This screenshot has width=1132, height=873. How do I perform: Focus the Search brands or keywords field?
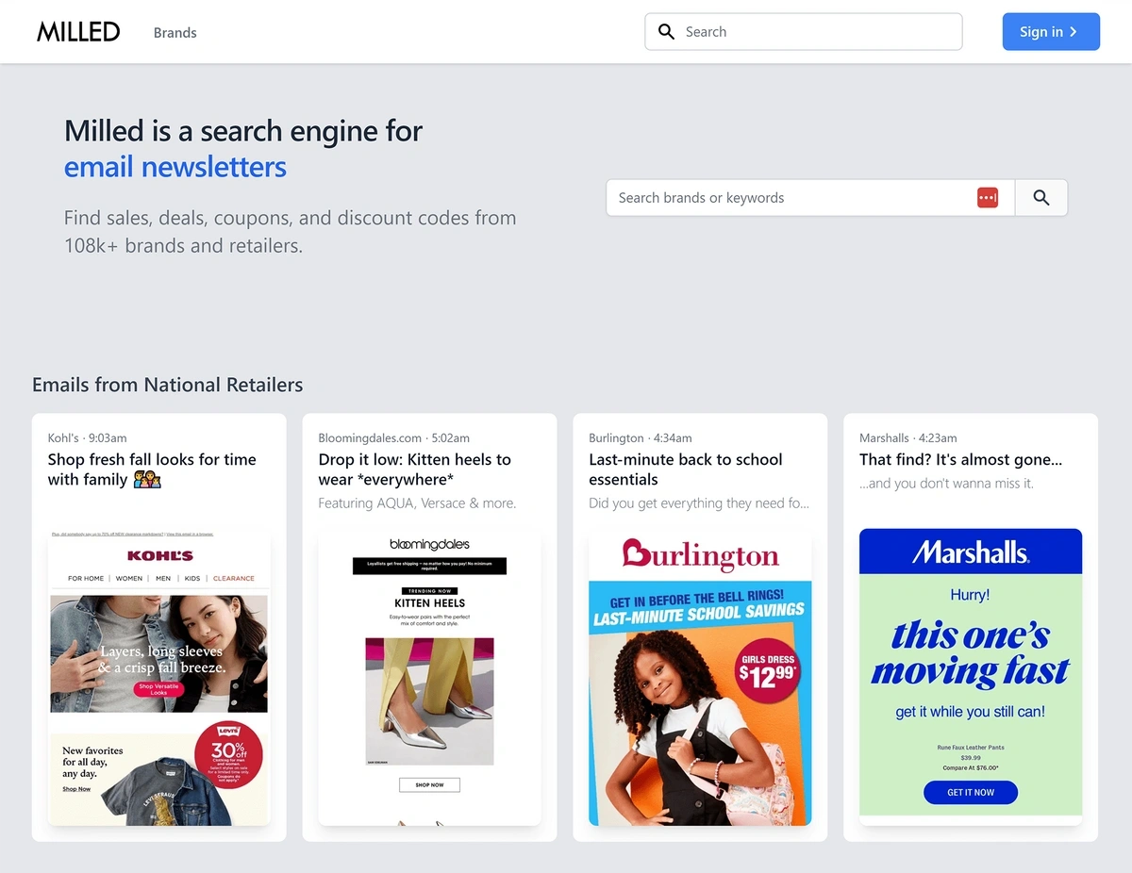pos(810,198)
